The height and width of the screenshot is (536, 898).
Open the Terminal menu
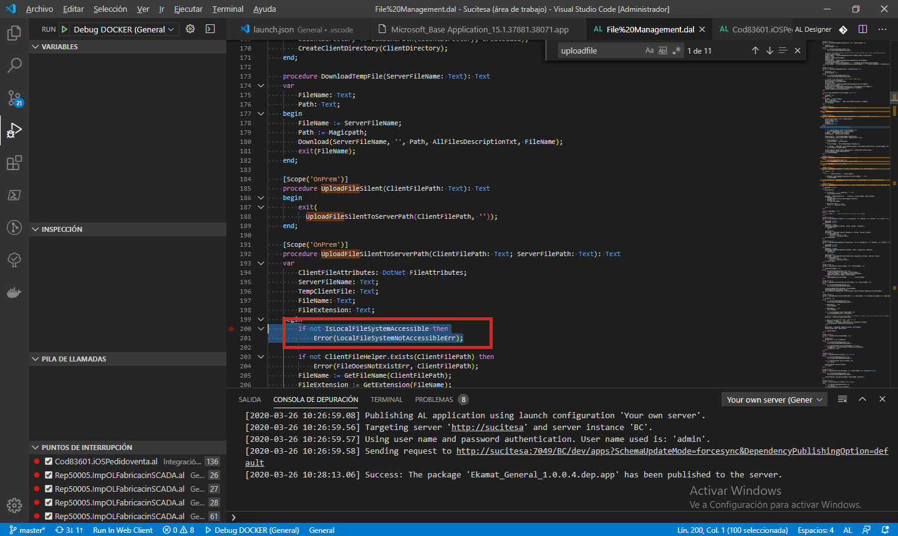(x=227, y=9)
